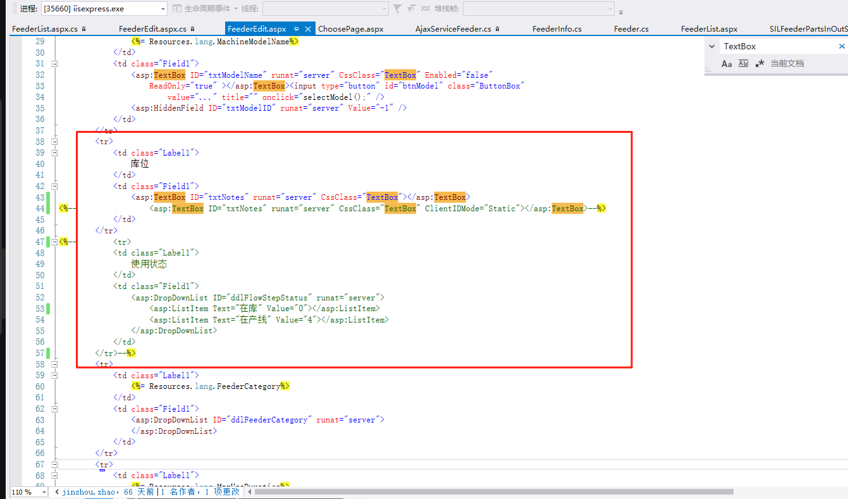Close the TextBox find panel
848x499 pixels.
point(842,46)
